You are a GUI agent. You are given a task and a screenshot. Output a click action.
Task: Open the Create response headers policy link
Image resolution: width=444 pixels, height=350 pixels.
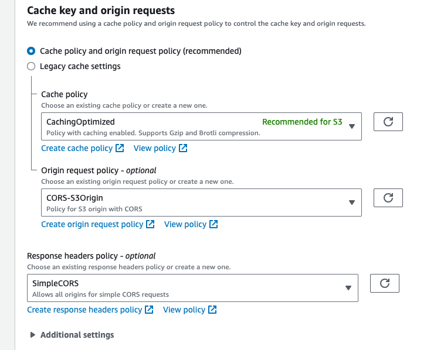pos(84,310)
